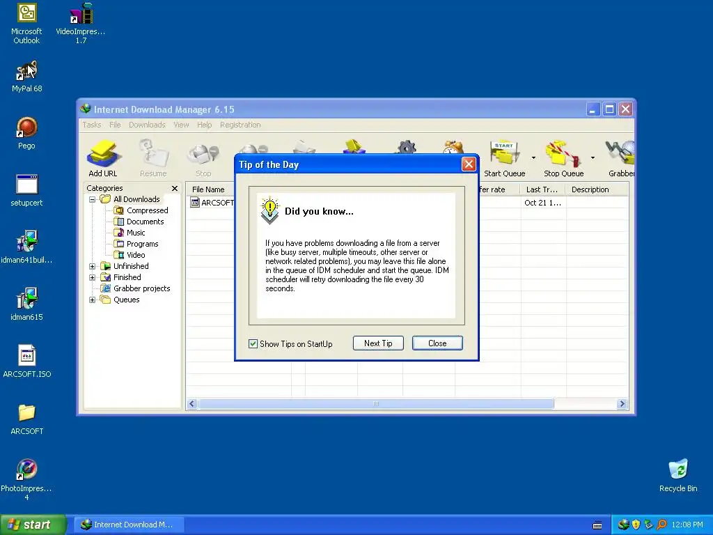Expand the Queues category
The width and height of the screenshot is (713, 535).
pos(93,300)
